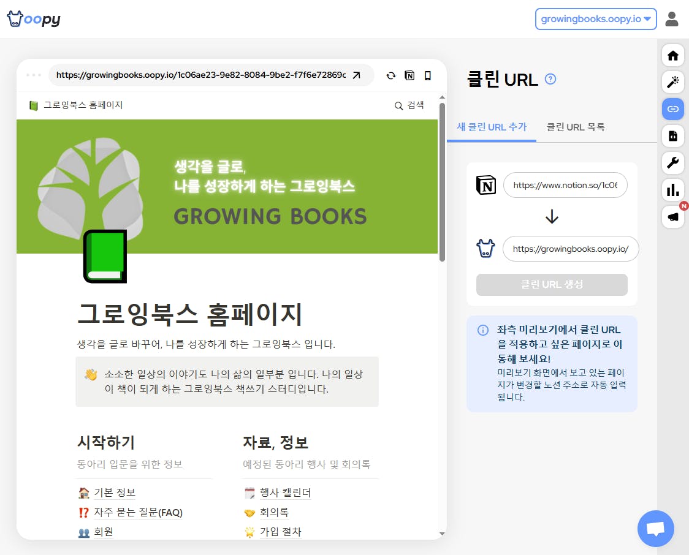Click the growingbooks.oopy.io URL input field
This screenshot has height=555, width=689.
pyautogui.click(x=570, y=249)
